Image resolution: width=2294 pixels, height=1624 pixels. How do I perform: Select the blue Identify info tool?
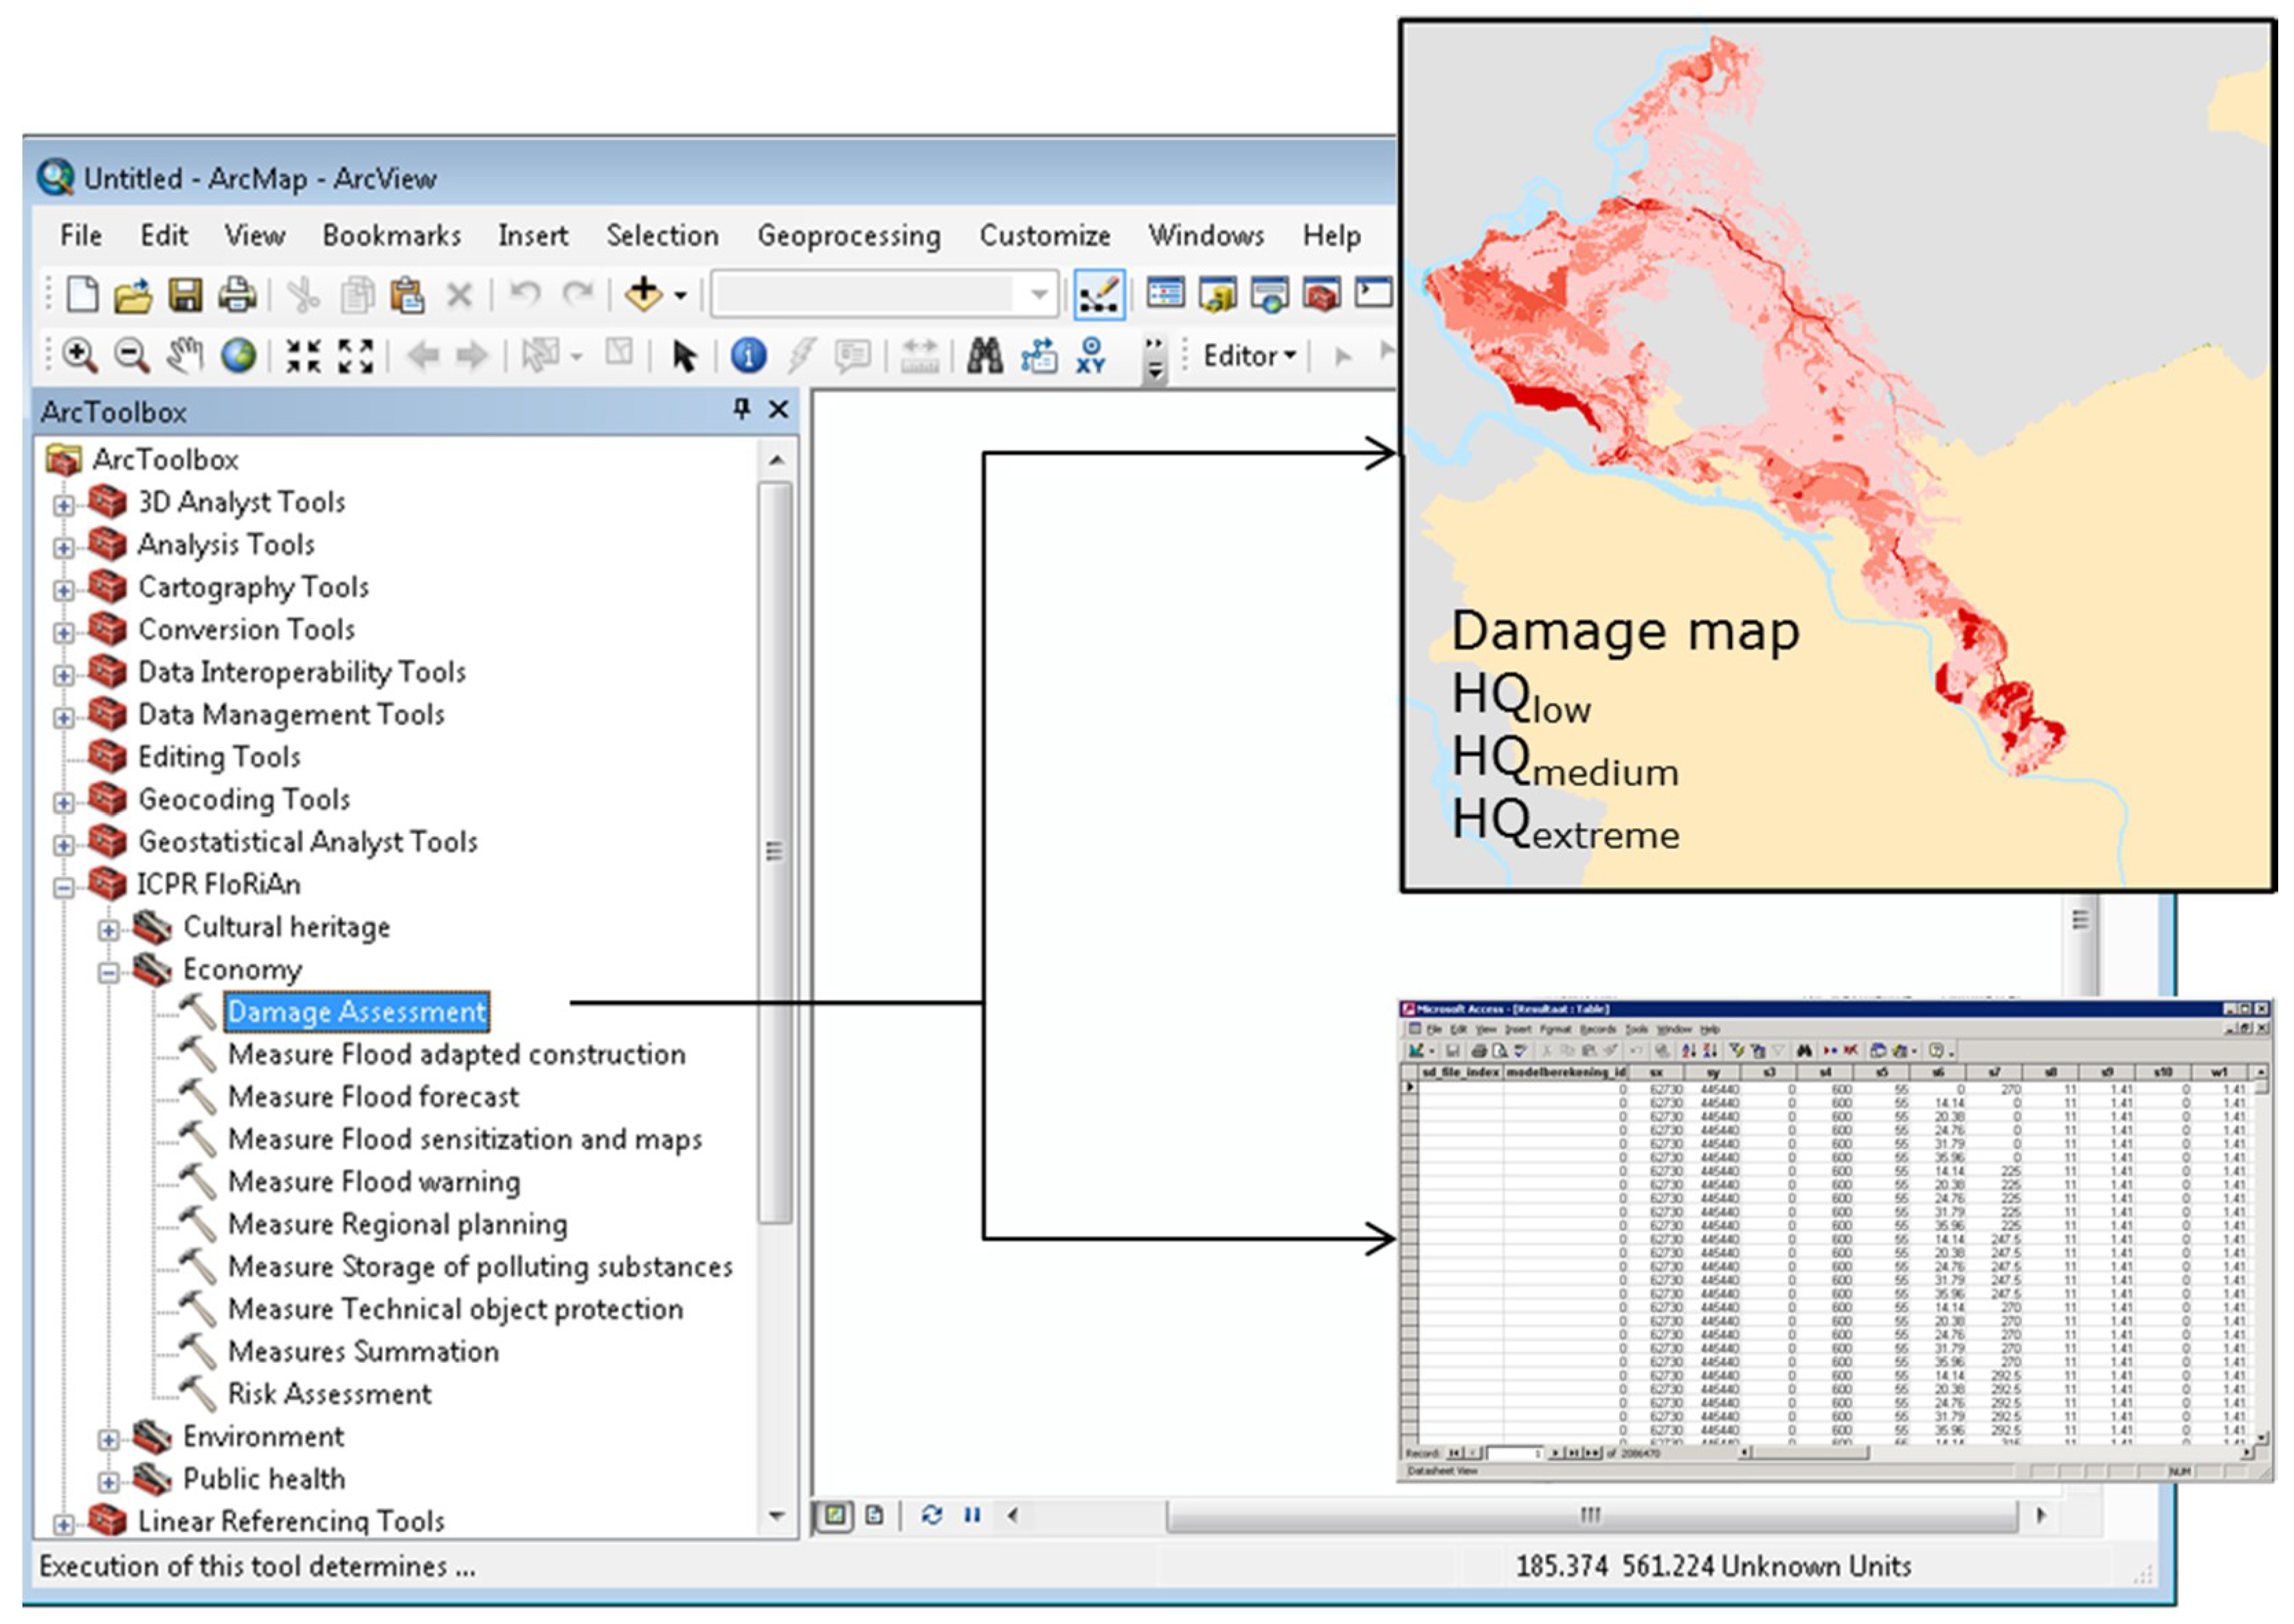748,355
